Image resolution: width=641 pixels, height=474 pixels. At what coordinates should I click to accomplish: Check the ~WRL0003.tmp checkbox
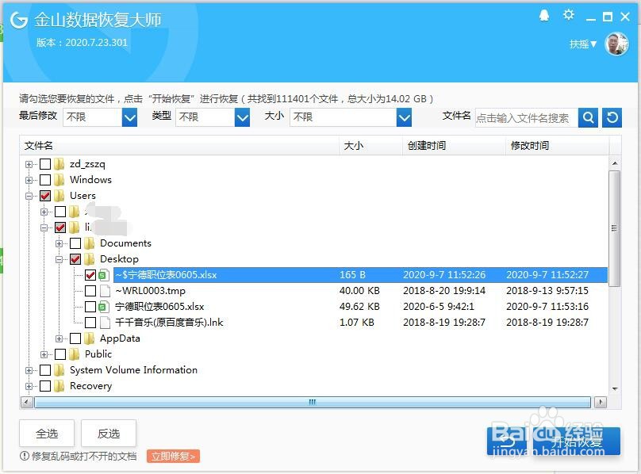pos(90,291)
